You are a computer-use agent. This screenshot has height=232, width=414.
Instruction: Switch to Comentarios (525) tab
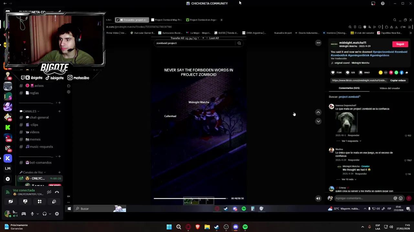(349, 88)
